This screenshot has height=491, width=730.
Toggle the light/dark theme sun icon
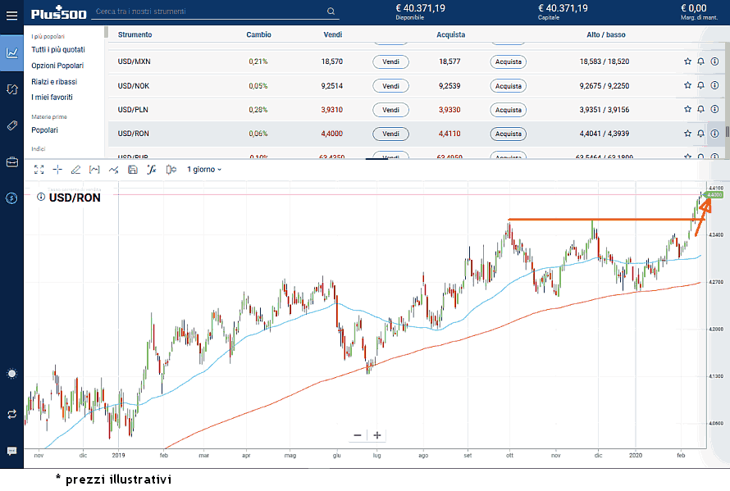11,374
